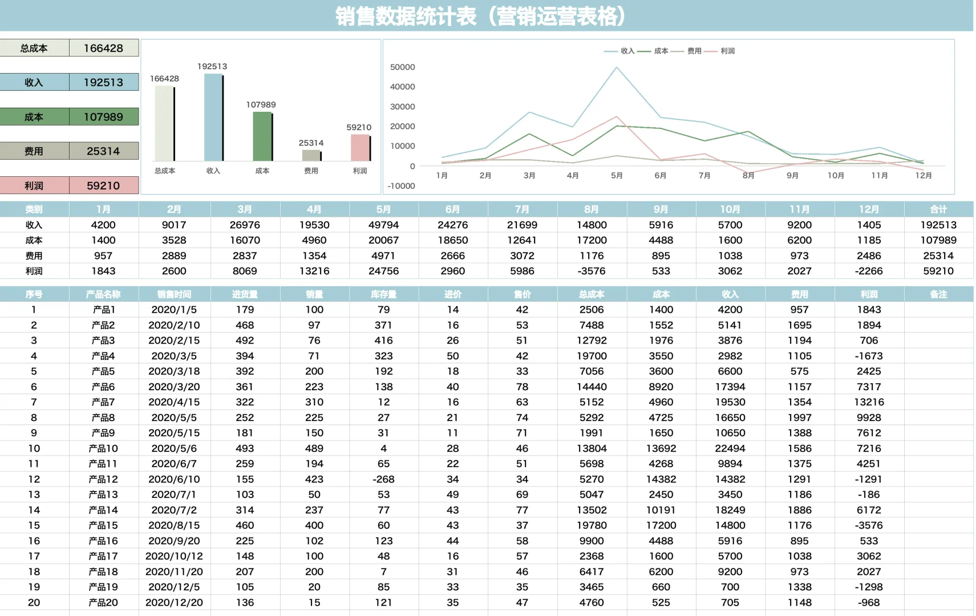The height and width of the screenshot is (616, 976).
Task: Click the 8月 利润 cell -3576 in monthly table
Action: tap(592, 271)
